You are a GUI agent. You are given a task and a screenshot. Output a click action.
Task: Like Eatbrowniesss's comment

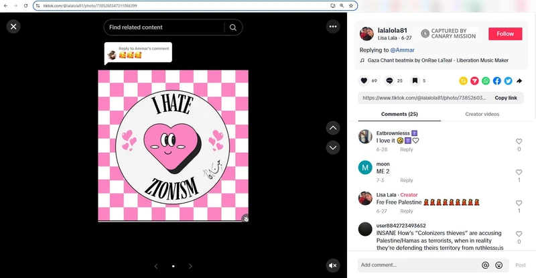tap(519, 141)
